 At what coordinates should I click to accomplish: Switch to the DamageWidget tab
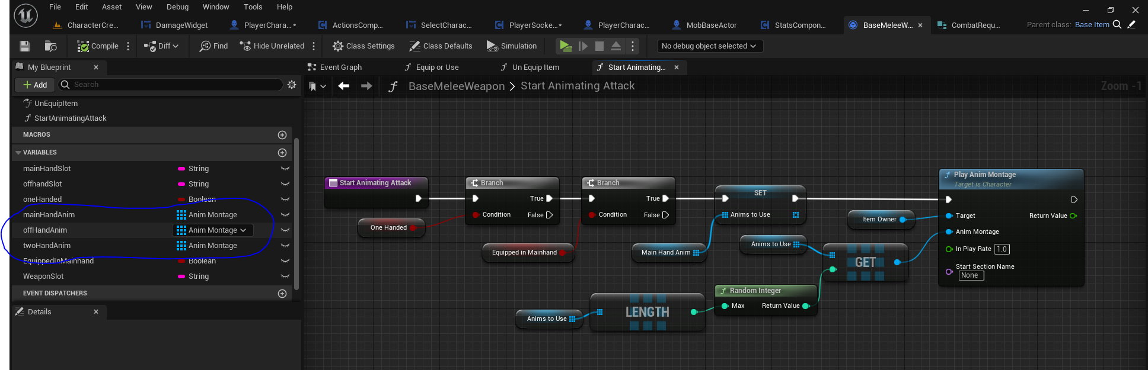(x=175, y=25)
